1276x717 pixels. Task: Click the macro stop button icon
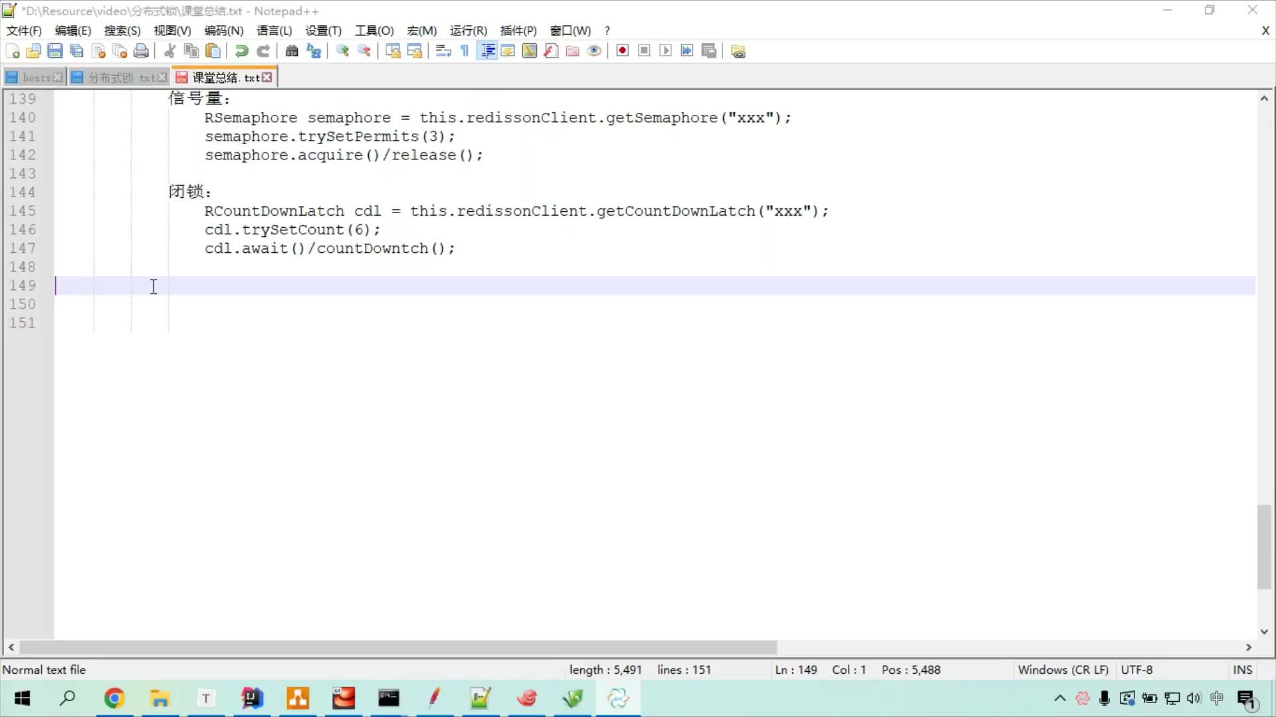click(643, 50)
